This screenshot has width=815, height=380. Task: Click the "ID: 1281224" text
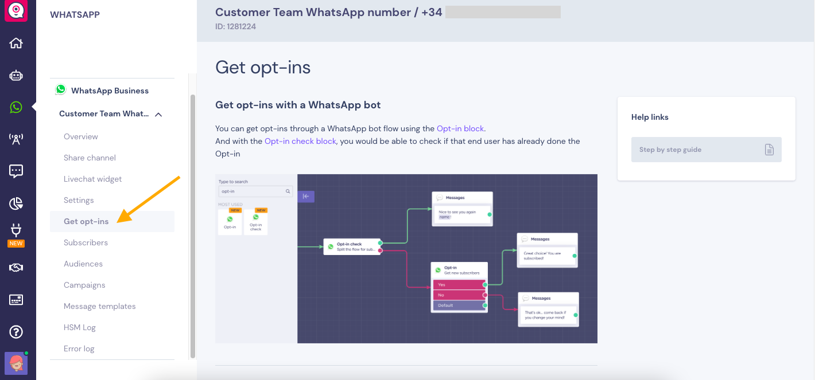[235, 26]
